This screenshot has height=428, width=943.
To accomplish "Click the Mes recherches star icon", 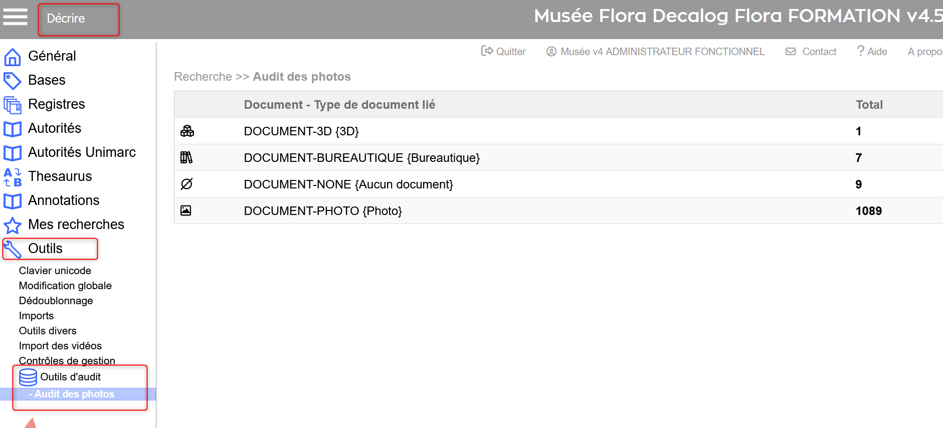I will pyautogui.click(x=13, y=226).
